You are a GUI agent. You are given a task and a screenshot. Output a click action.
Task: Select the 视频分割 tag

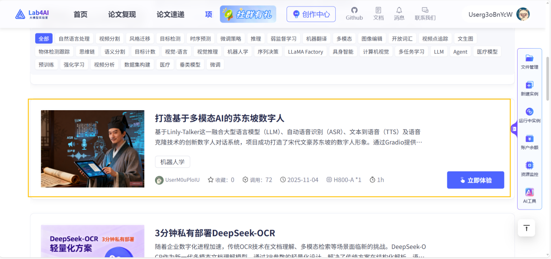[109, 39]
